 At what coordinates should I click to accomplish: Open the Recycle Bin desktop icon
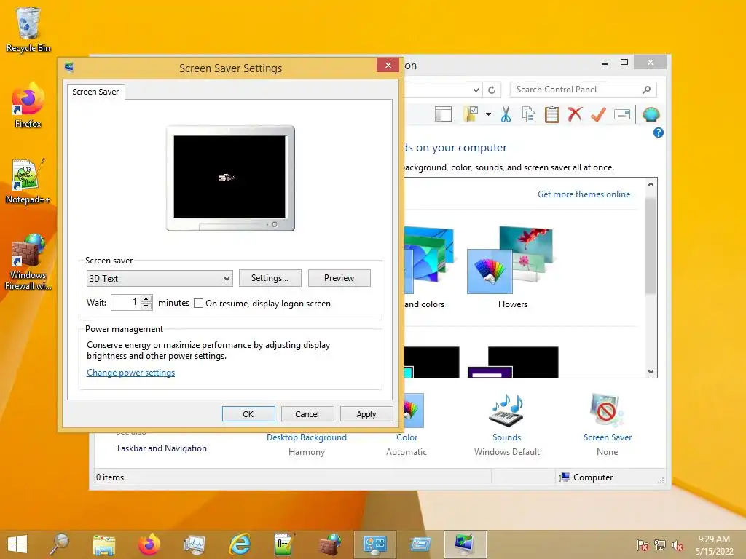click(28, 29)
